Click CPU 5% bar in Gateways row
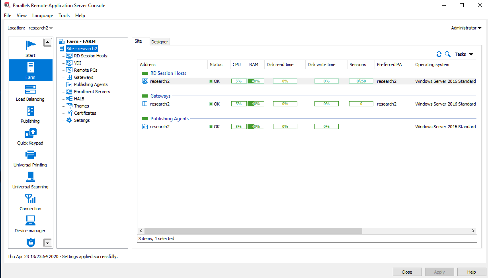The height and width of the screenshot is (278, 488). click(x=239, y=104)
